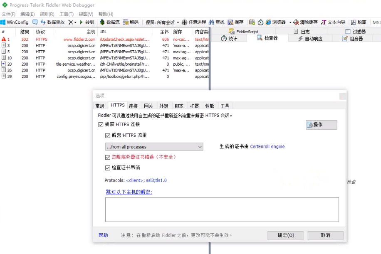
Task: Open the Tools (工具) menu
Action: tap(66, 14)
